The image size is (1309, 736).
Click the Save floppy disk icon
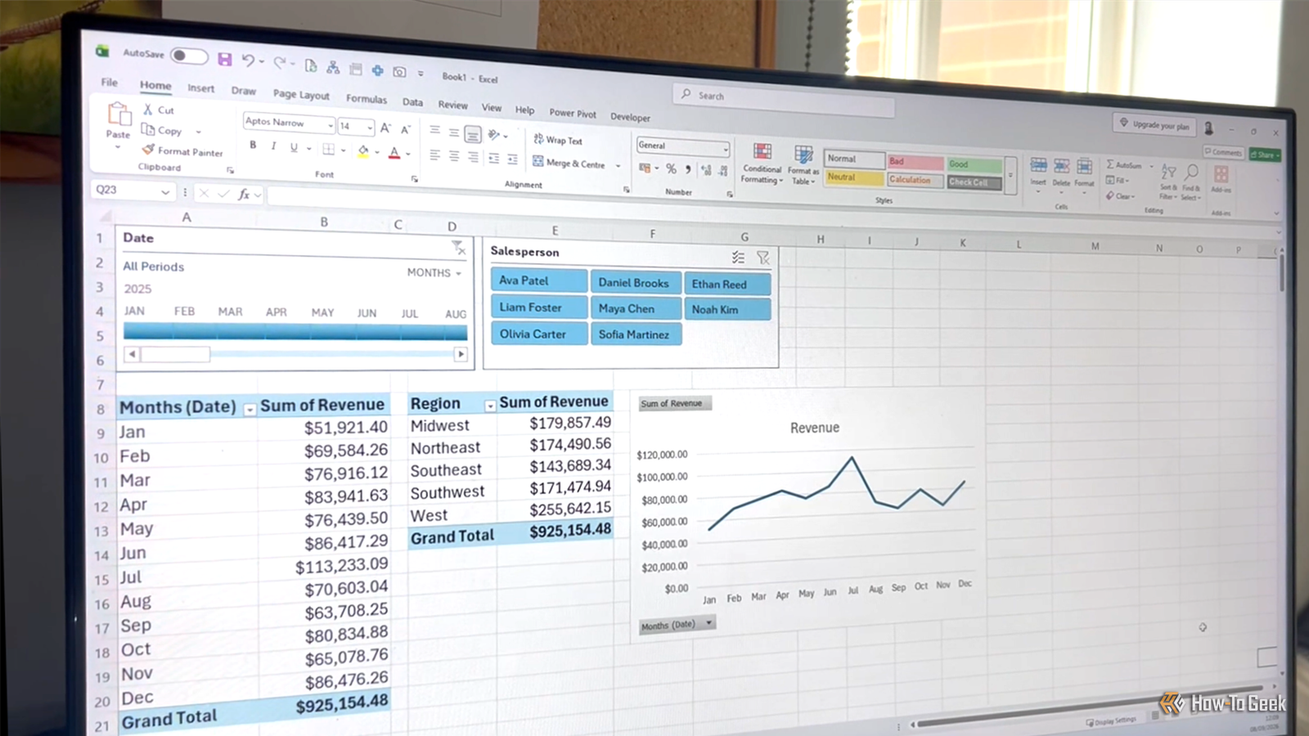coord(224,59)
